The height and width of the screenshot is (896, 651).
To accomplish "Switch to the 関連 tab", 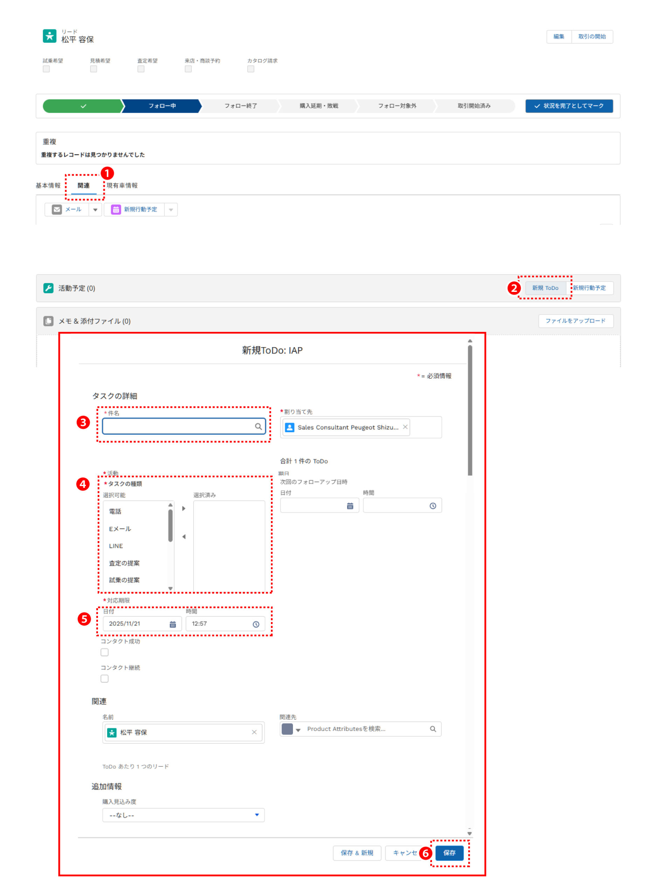I will click(x=83, y=186).
